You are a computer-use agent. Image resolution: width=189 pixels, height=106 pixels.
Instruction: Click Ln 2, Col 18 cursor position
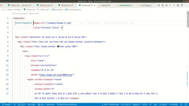pyautogui.click(x=126, y=105)
